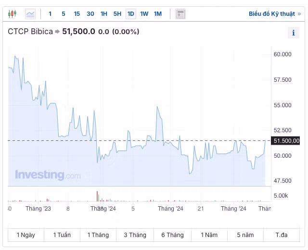Screen dimensions: 308x250
Task: Show the 1 Tuần time range
Action: point(62,235)
